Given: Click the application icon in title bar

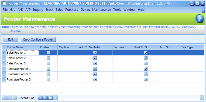Looking at the screenshot, I should tap(5, 3).
